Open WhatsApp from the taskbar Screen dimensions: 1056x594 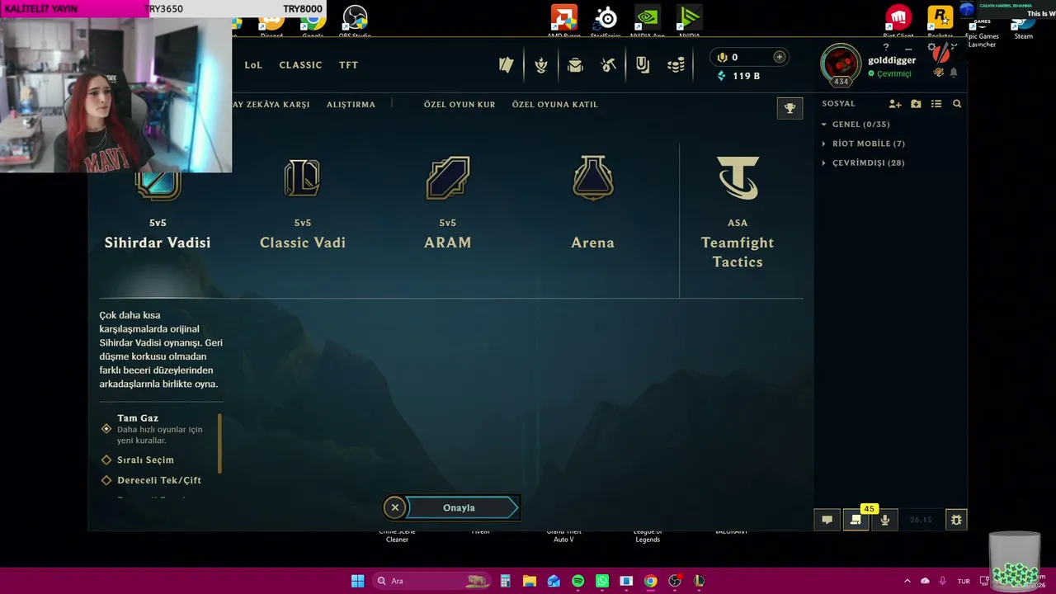[602, 581]
